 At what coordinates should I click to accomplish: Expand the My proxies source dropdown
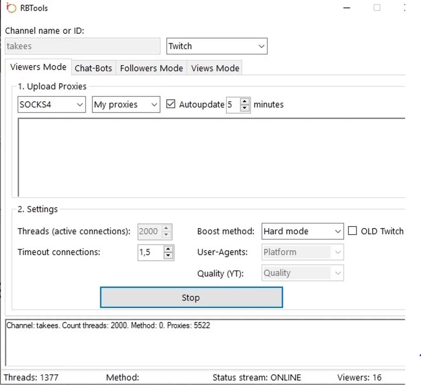126,105
